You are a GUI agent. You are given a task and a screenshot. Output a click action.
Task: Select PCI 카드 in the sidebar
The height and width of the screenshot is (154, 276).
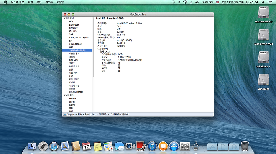[73, 31]
